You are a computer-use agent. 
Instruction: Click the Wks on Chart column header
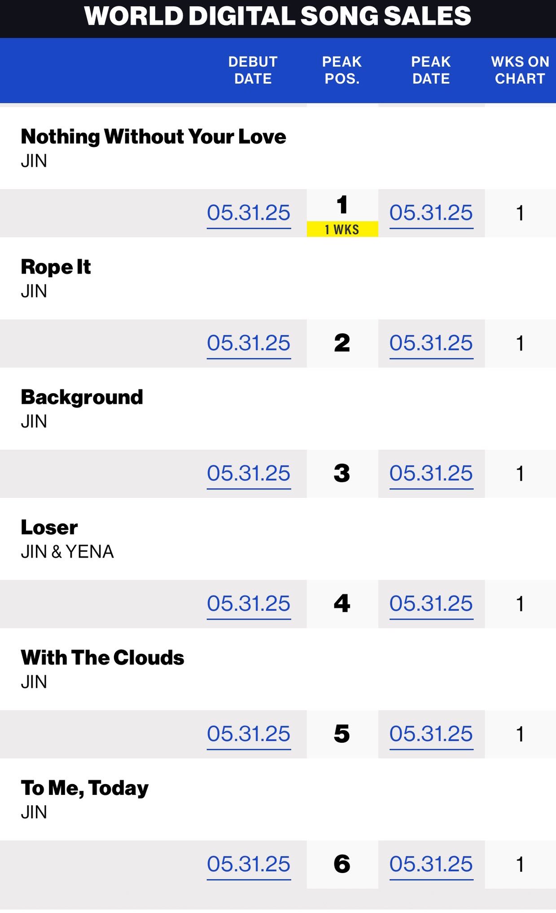coord(520,70)
